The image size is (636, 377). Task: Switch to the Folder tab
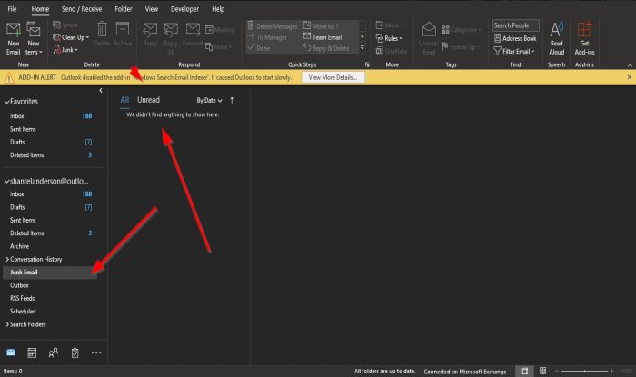point(124,9)
